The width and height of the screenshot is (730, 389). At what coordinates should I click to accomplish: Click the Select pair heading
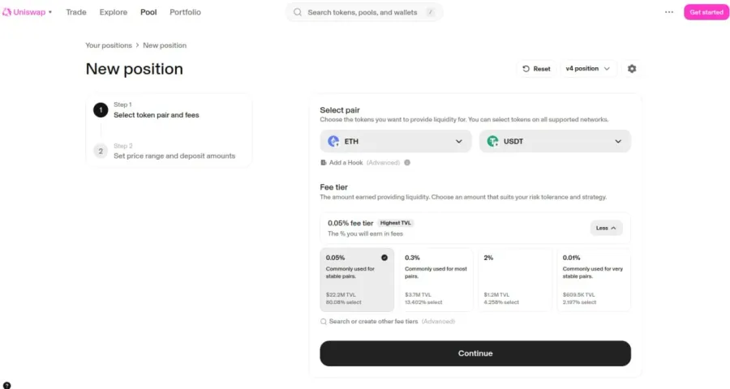coord(339,110)
